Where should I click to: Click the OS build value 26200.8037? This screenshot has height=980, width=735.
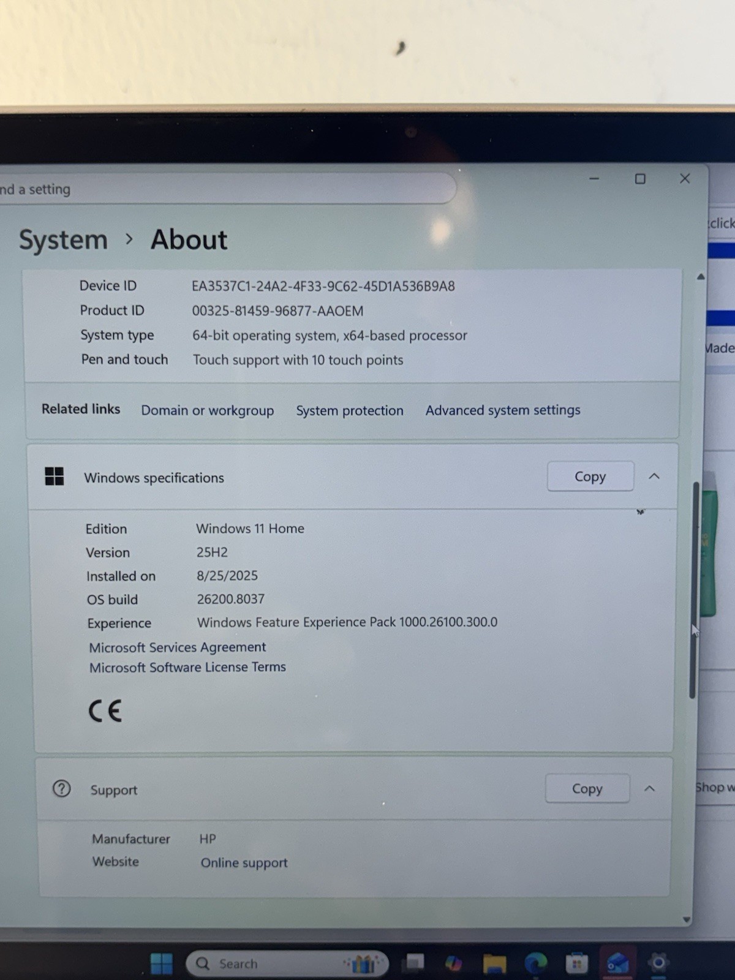point(230,599)
